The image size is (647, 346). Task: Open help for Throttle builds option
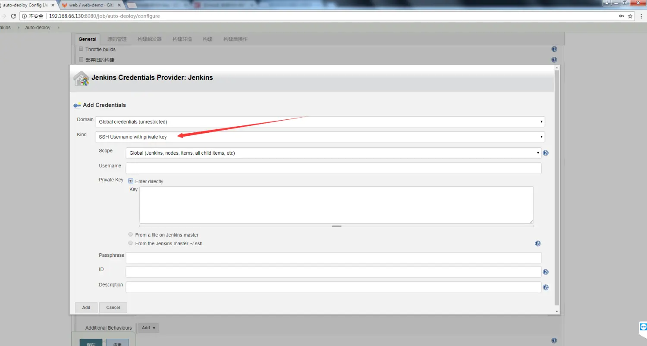pos(554,49)
